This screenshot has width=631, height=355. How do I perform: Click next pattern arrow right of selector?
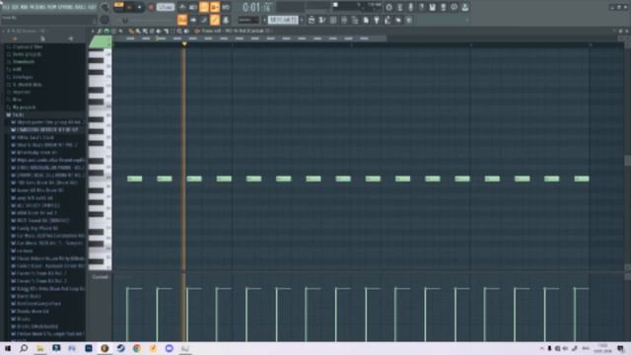[x=302, y=20]
